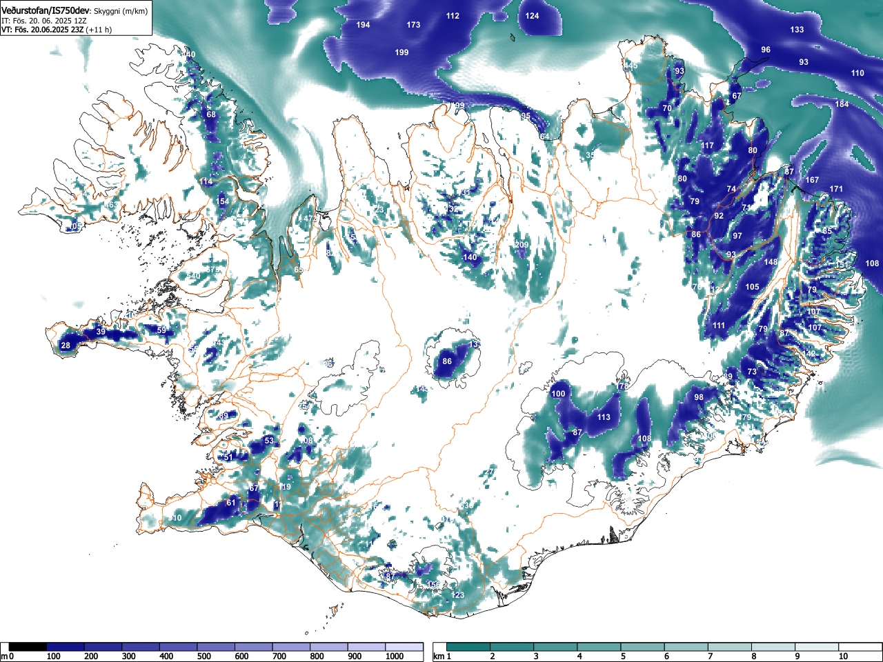The image size is (883, 662).
Task: Click the visibility value 68 in the Westfjords
Action: click(x=211, y=114)
